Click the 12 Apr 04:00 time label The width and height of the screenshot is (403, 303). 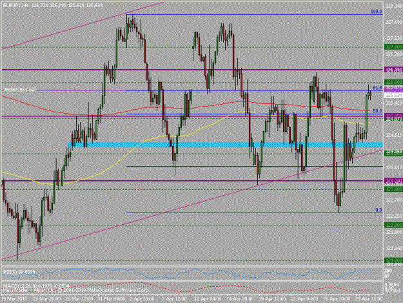208,299
